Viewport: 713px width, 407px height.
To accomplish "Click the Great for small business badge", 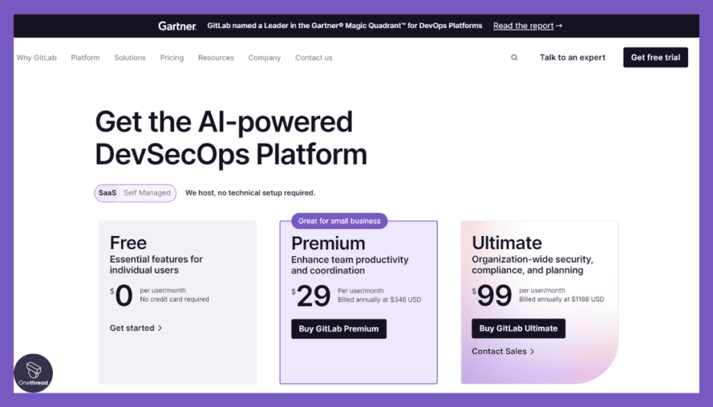I will click(x=339, y=221).
